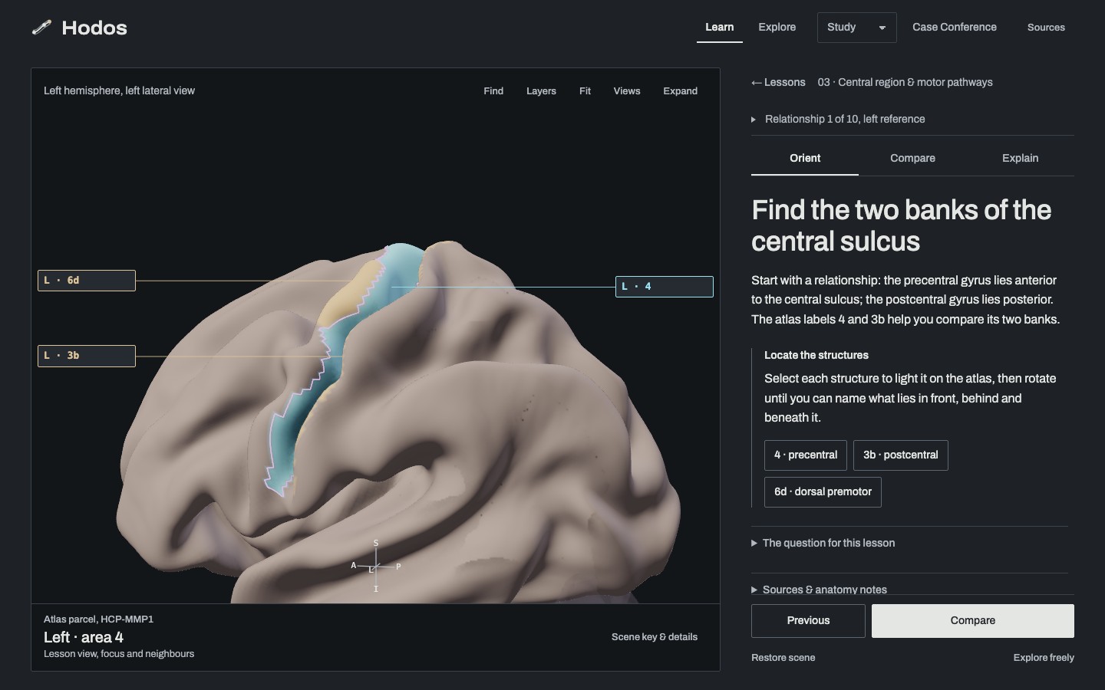Click the 'Left · area 4' parcel title
This screenshot has height=690, width=1105.
[x=84, y=638]
